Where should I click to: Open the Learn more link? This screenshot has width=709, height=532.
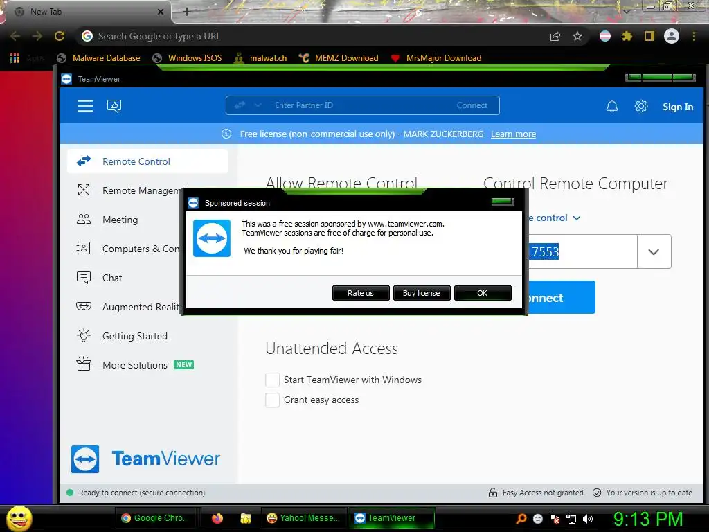pyautogui.click(x=513, y=134)
